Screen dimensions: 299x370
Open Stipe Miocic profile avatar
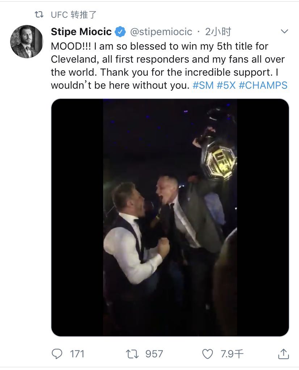27,42
